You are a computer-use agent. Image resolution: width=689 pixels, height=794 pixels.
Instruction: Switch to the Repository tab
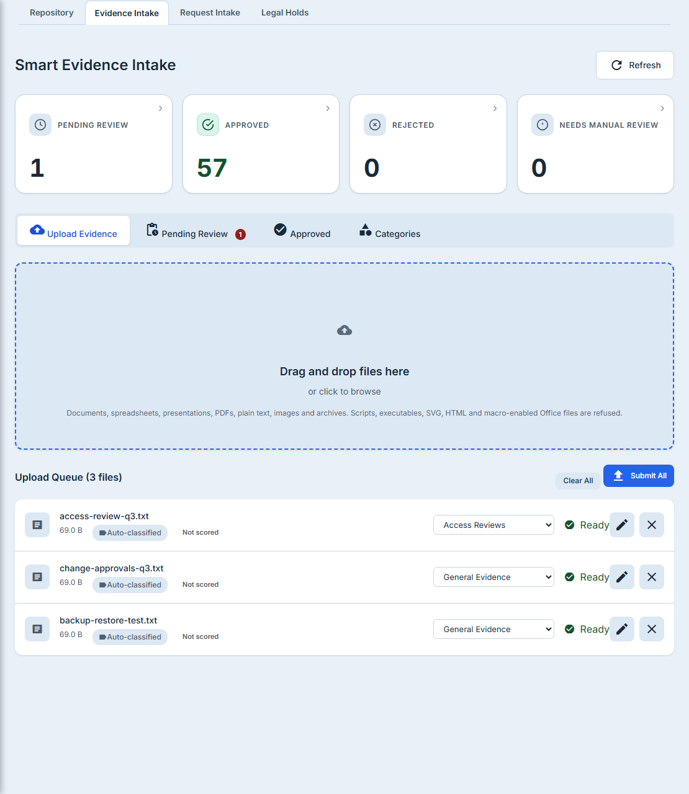click(52, 12)
